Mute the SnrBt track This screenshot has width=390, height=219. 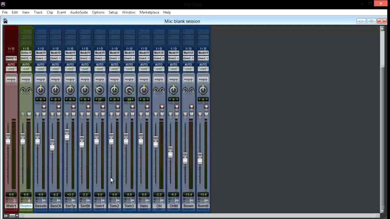coord(88,114)
